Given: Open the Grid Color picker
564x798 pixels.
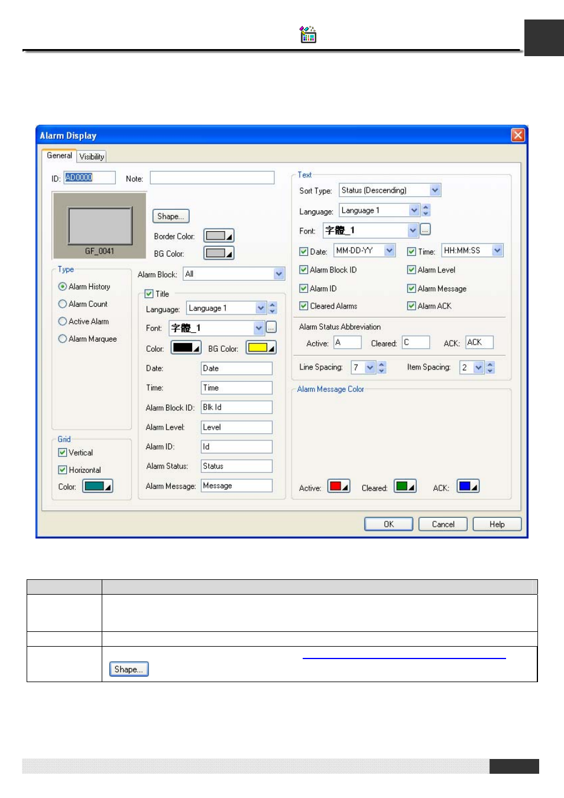Looking at the screenshot, I should [98, 486].
